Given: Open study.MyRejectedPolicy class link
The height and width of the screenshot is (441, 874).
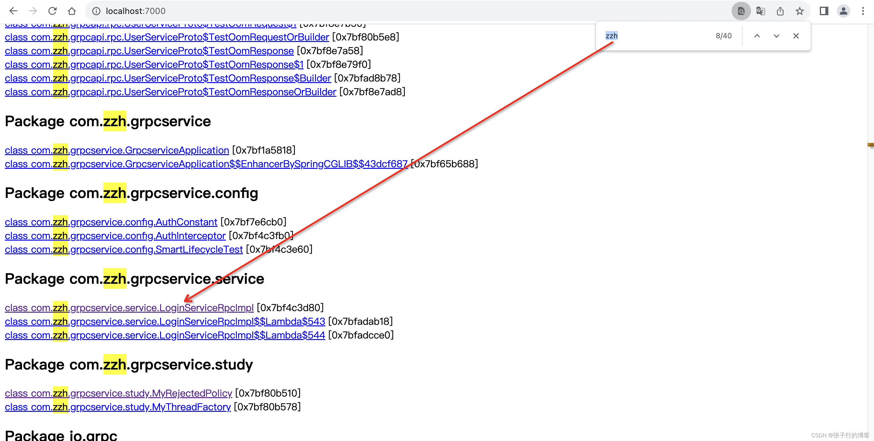Looking at the screenshot, I should (118, 393).
